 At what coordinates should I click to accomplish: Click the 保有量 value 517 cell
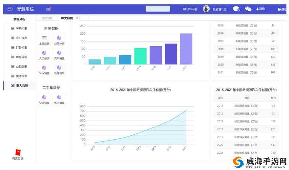(x=273, y=145)
